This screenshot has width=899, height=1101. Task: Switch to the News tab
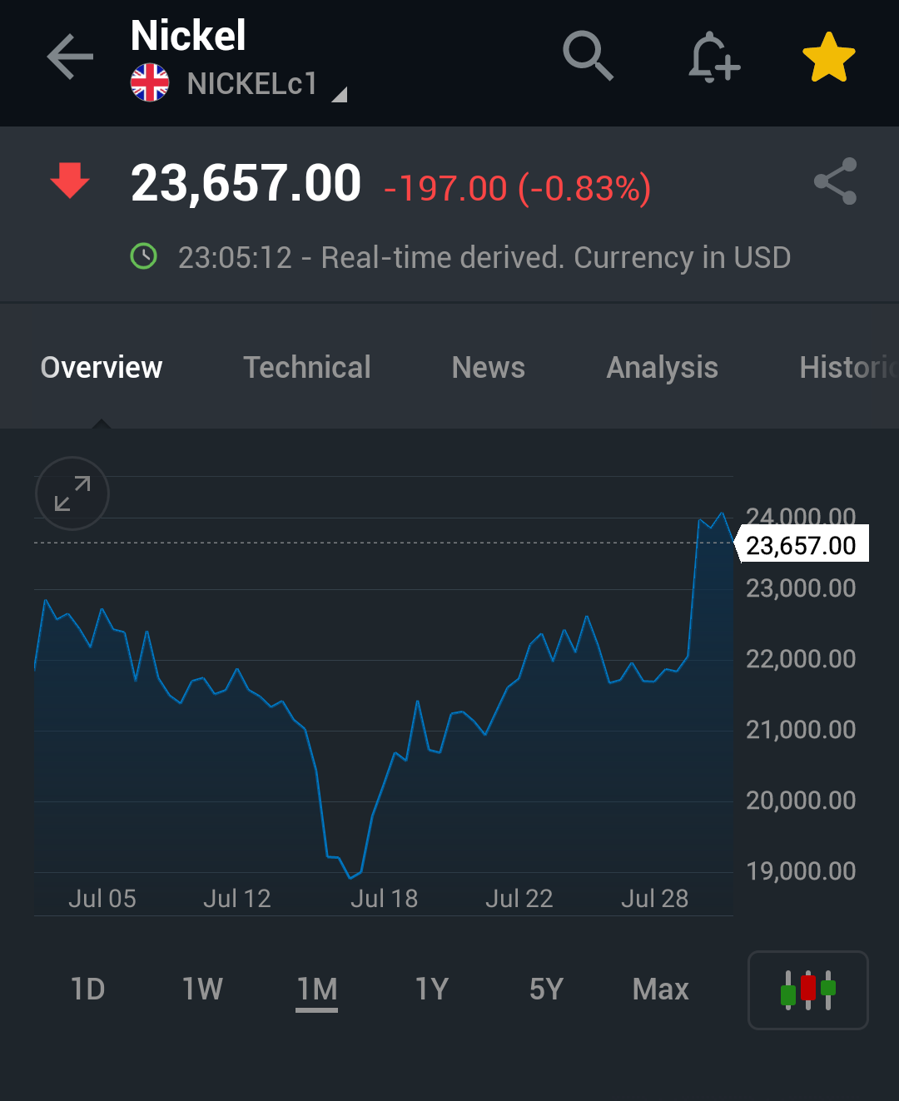tap(489, 367)
